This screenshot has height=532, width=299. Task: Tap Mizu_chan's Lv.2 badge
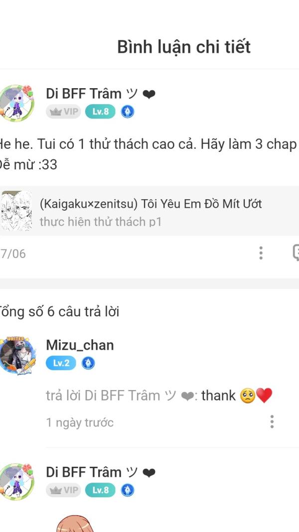pyautogui.click(x=61, y=363)
